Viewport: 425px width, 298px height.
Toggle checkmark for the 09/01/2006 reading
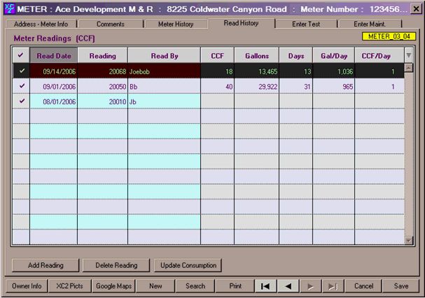[x=20, y=87]
